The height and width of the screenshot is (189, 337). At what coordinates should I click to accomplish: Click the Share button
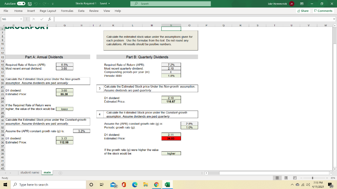302,11
